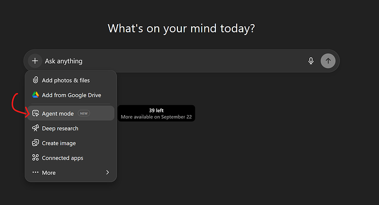The image size is (379, 205).
Task: Choose Deep research menu option
Action: 71,128
